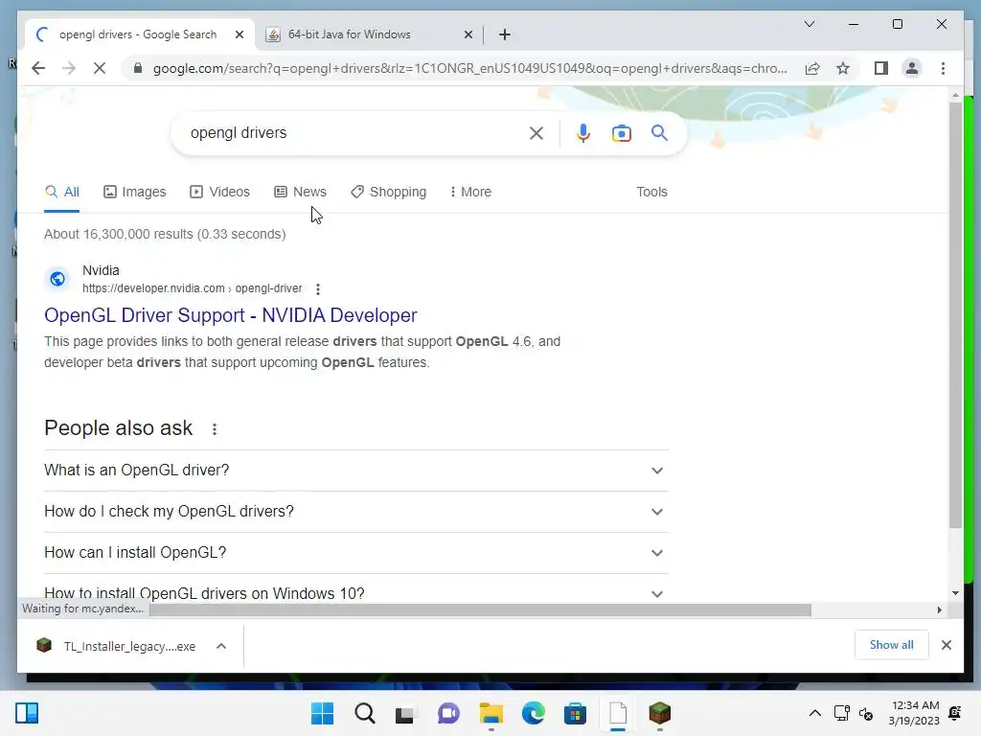This screenshot has width=981, height=736.
Task: Clear the Google search box text
Action: click(536, 133)
